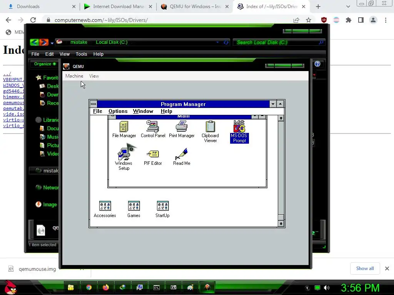
Task: Click Program Manager scrollbar down arrow
Action: click(281, 224)
